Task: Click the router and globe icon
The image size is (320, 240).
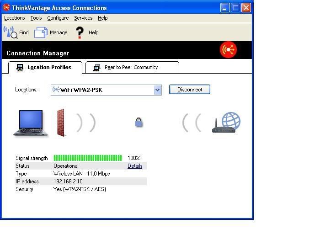Action: (x=226, y=122)
